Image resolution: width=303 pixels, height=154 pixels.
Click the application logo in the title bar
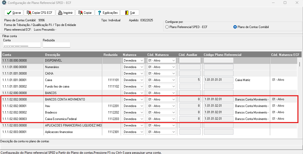4,3
